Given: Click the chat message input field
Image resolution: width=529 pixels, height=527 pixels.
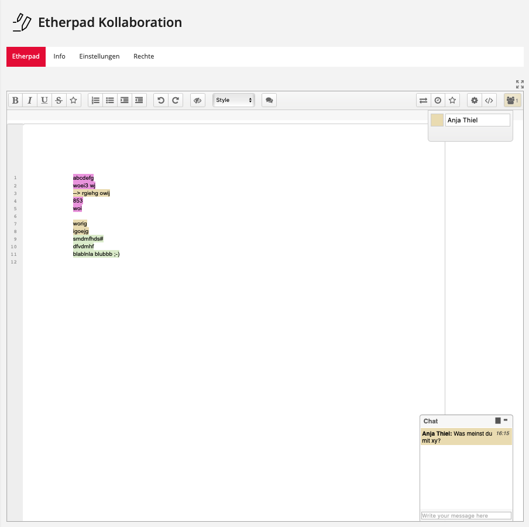Looking at the screenshot, I should (x=466, y=516).
